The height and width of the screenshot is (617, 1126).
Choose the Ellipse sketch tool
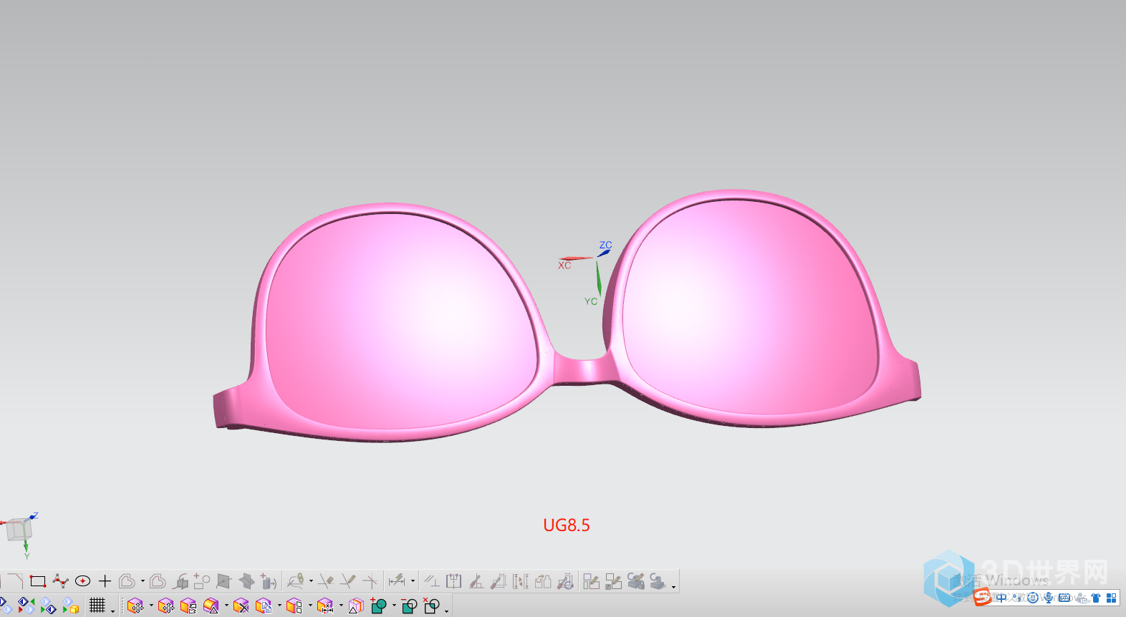point(82,581)
